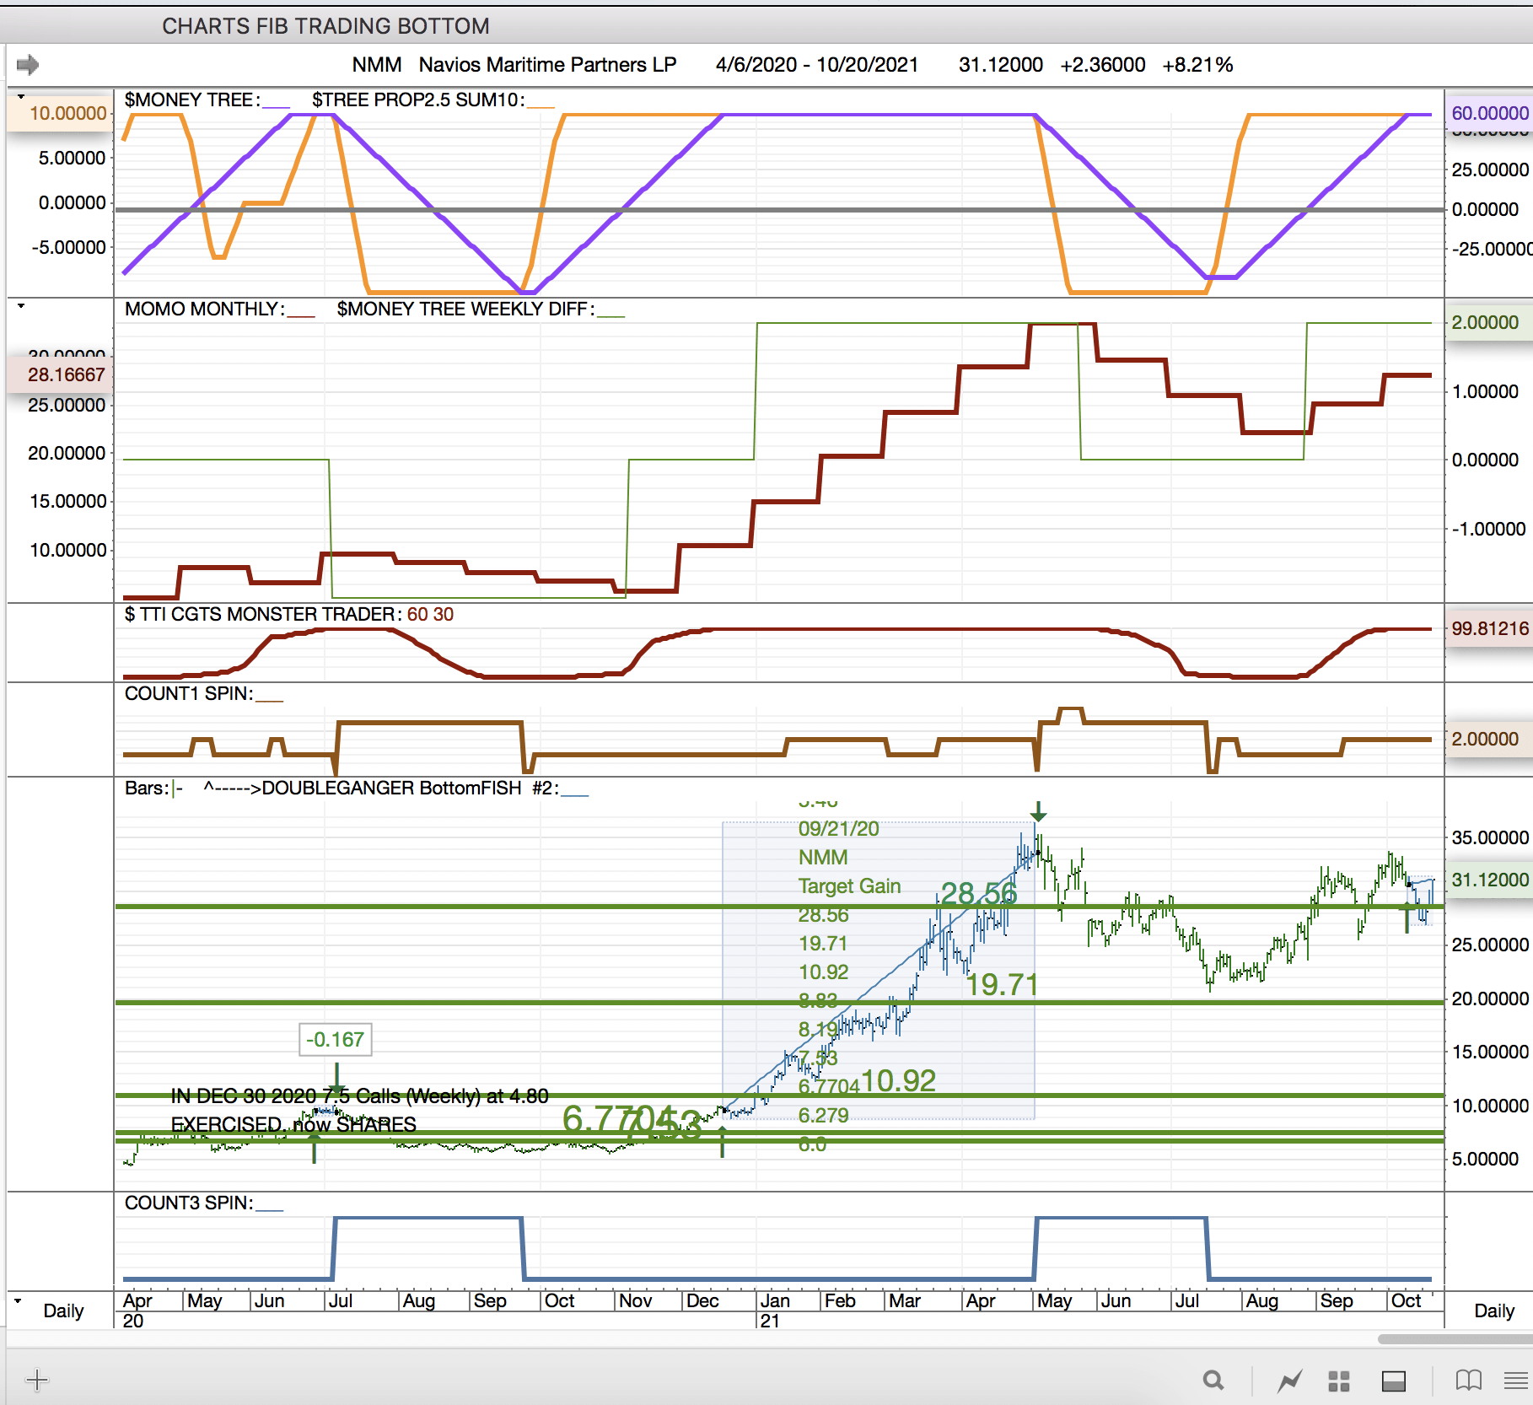Screen dimensions: 1533x1405
Task: Open the horizontal-lines list icon
Action: [1515, 1381]
